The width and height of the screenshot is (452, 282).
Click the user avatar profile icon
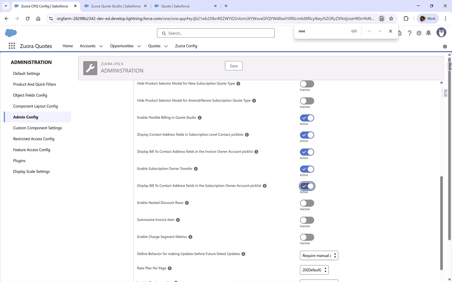coord(441,32)
